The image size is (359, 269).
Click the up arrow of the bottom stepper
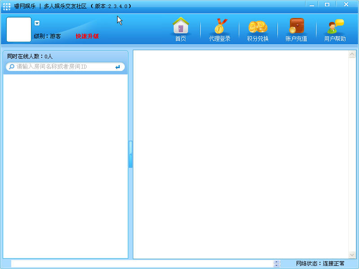click(x=277, y=262)
